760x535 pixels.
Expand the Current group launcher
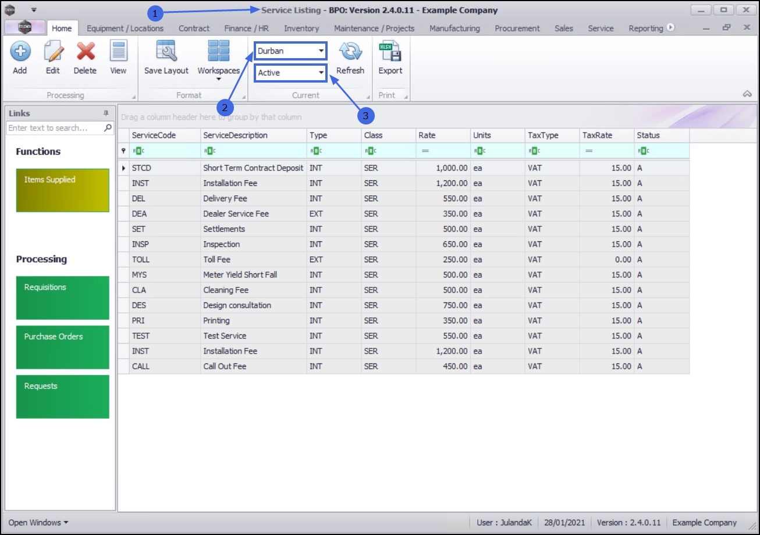[x=367, y=97]
